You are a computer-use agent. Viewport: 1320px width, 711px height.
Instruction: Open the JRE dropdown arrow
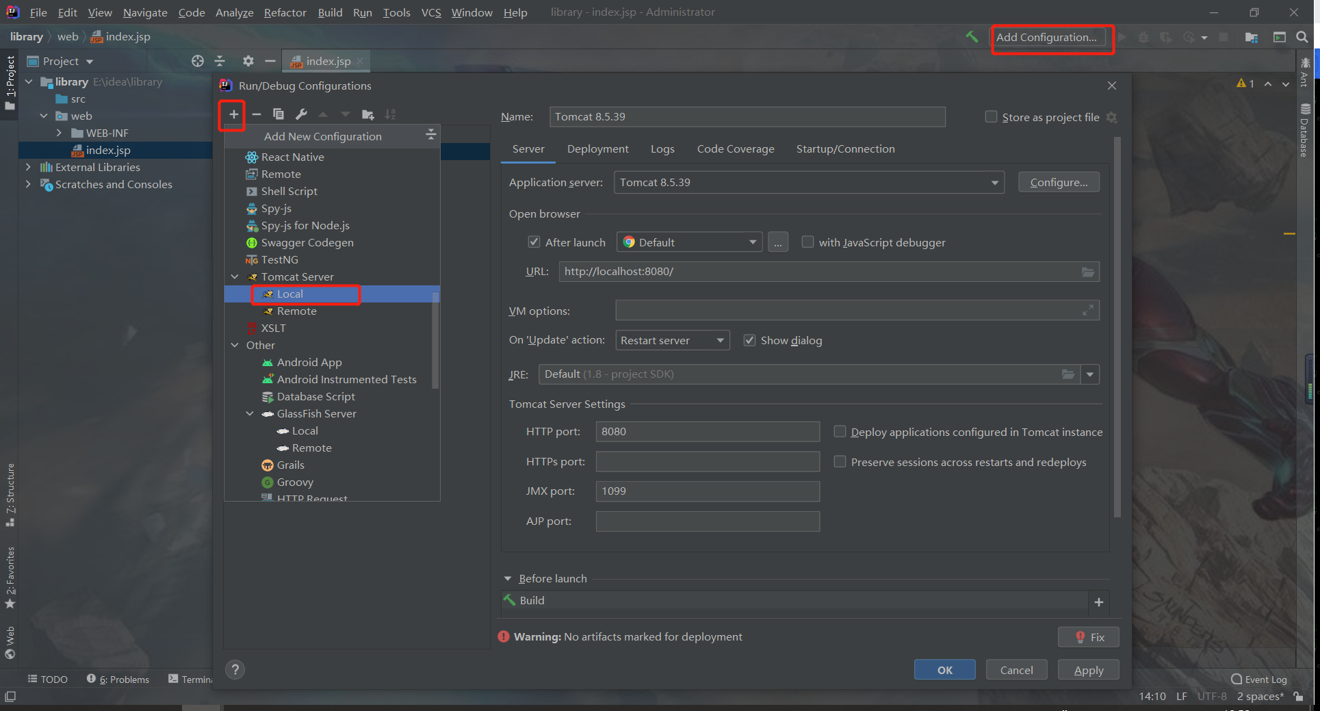(1090, 374)
